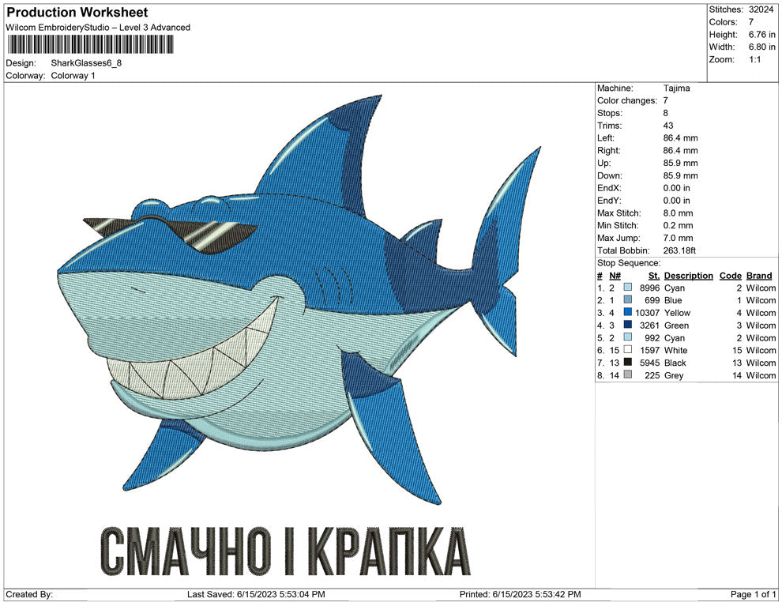Click the St. stitch count column header
Screen dimensions: 782x602
[x=653, y=276]
